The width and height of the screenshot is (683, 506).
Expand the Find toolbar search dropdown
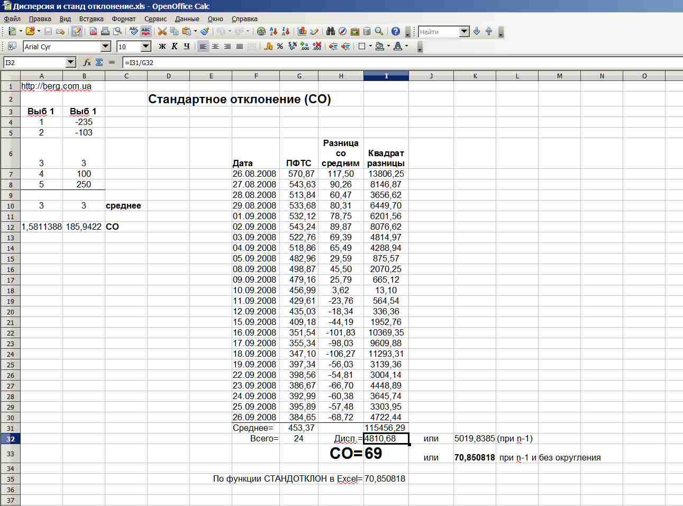point(465,32)
